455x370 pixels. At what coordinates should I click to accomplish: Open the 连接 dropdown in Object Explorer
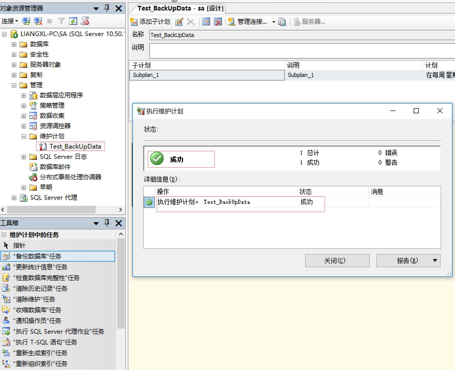click(10, 21)
